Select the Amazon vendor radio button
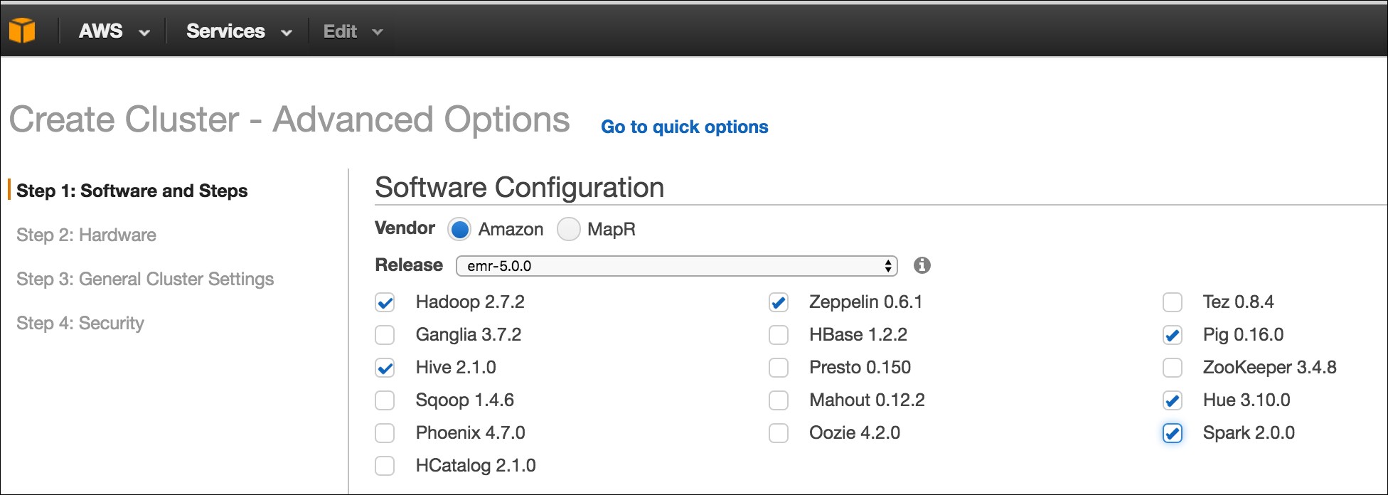Image resolution: width=1388 pixels, height=495 pixels. tap(459, 229)
